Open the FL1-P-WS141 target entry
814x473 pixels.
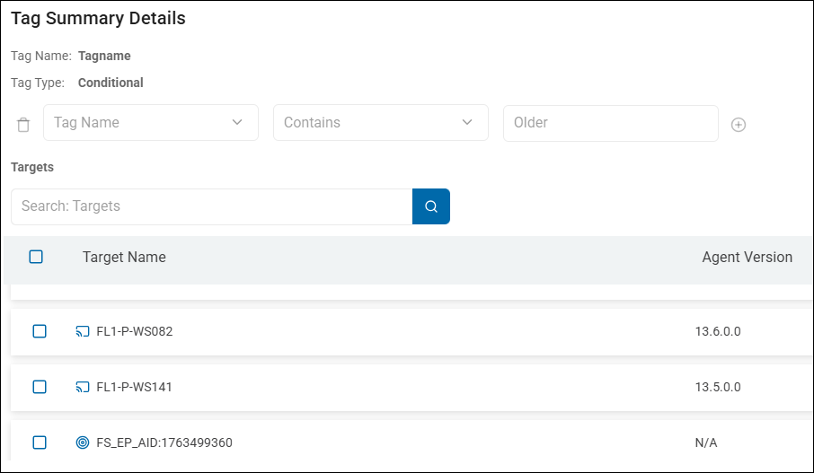(x=135, y=387)
